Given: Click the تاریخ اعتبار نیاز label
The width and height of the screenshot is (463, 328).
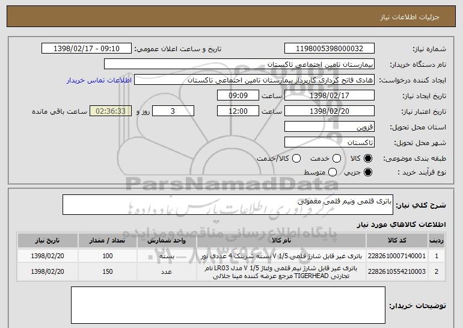Looking at the screenshot, I should pos(424,111).
